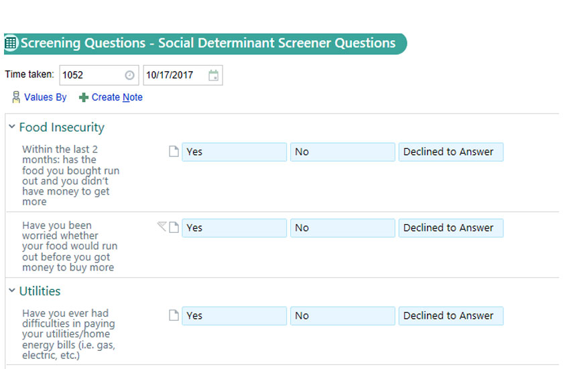The image size is (563, 369).
Task: Click the flag icon beside worried about food question
Action: 162,227
